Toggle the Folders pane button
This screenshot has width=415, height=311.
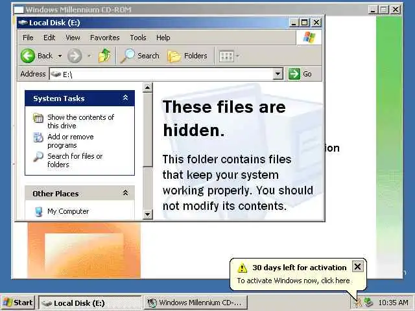(187, 56)
